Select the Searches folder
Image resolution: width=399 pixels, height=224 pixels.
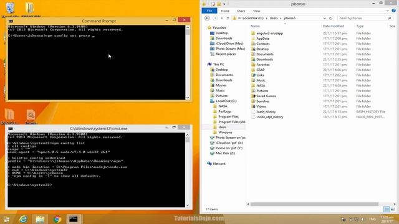[263, 101]
